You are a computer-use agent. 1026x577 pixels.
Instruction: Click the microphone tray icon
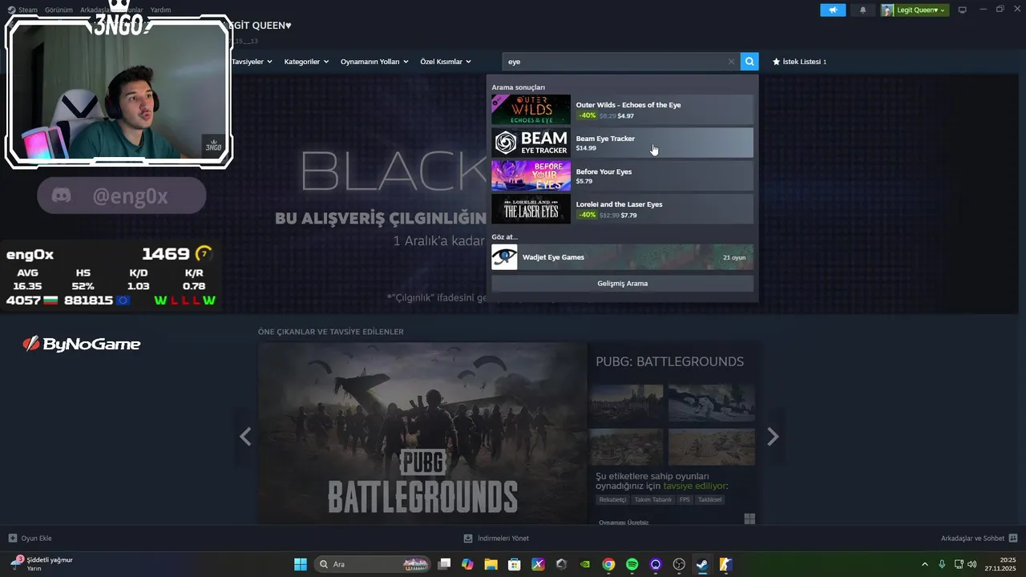(x=942, y=564)
